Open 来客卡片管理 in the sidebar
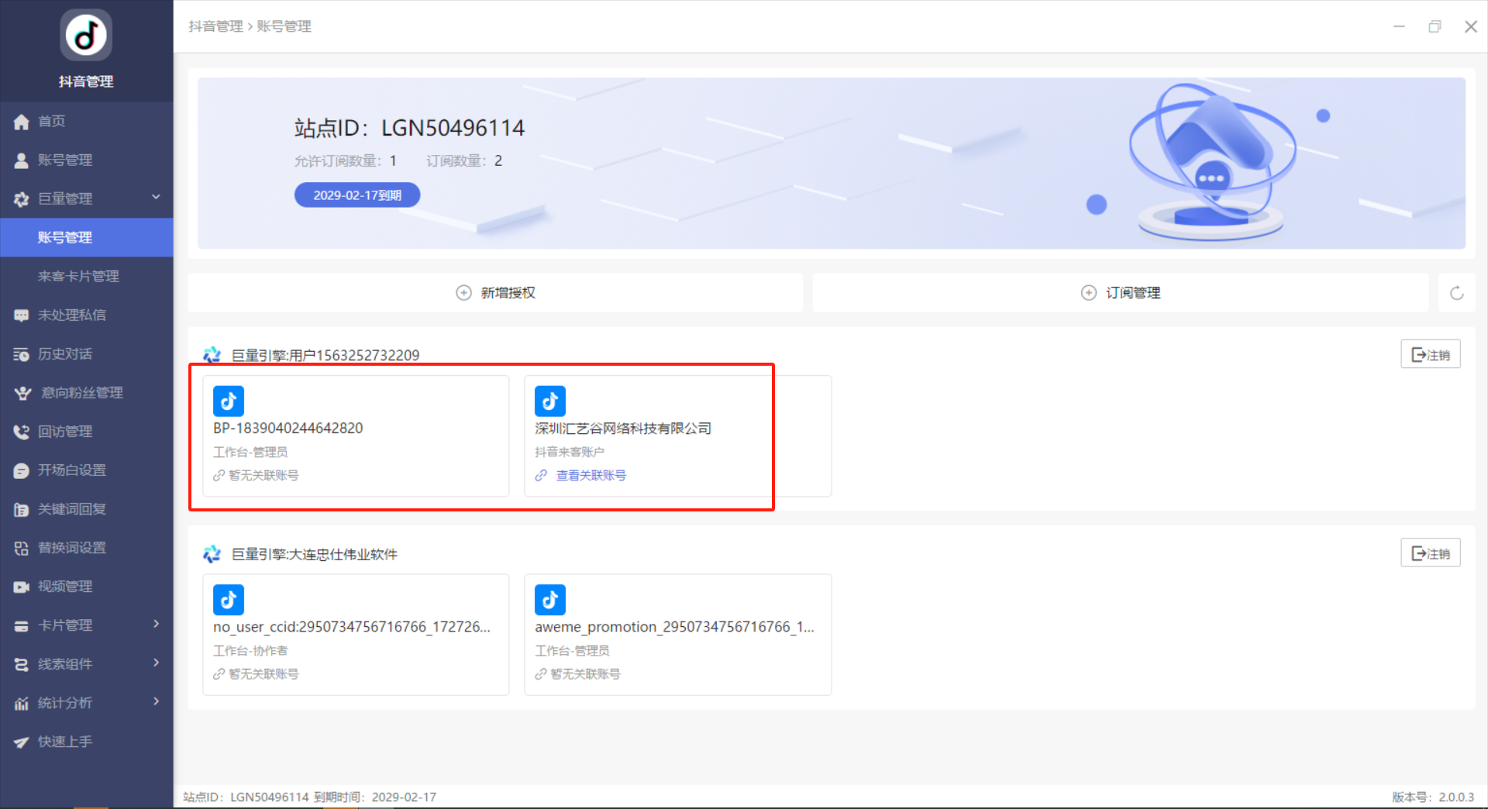The width and height of the screenshot is (1488, 809). pos(78,277)
